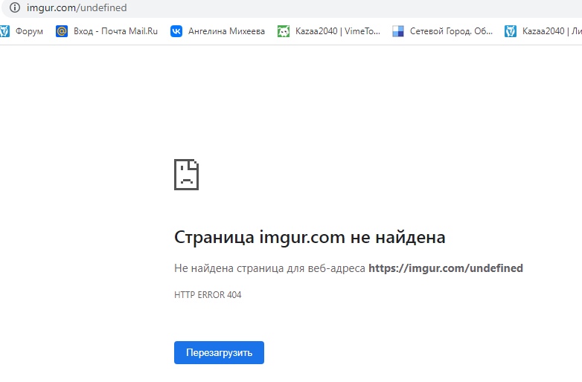Open the Вход - Почта Mail.Ru bookmark

click(115, 31)
